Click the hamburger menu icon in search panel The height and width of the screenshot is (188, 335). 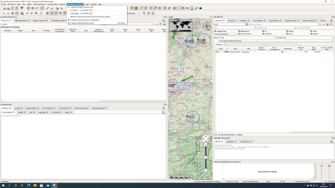pos(331,24)
